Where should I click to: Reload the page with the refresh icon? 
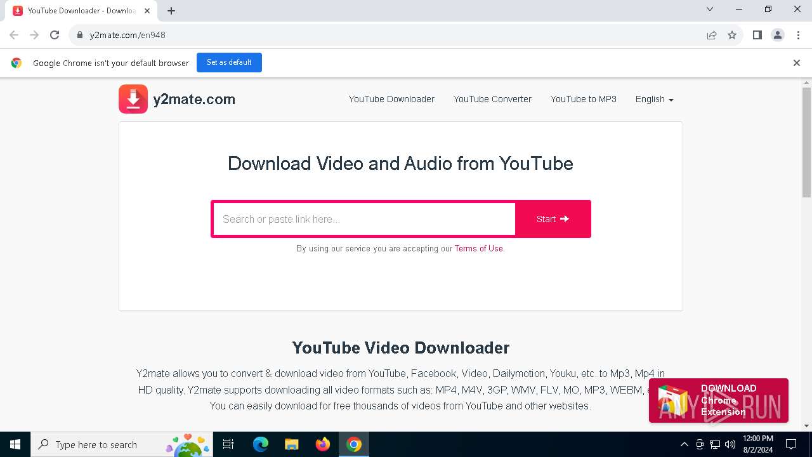[55, 35]
